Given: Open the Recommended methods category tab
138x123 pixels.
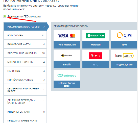Looking at the screenshot, I should 25,27.
